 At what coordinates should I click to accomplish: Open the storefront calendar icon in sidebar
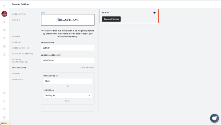(4, 38)
